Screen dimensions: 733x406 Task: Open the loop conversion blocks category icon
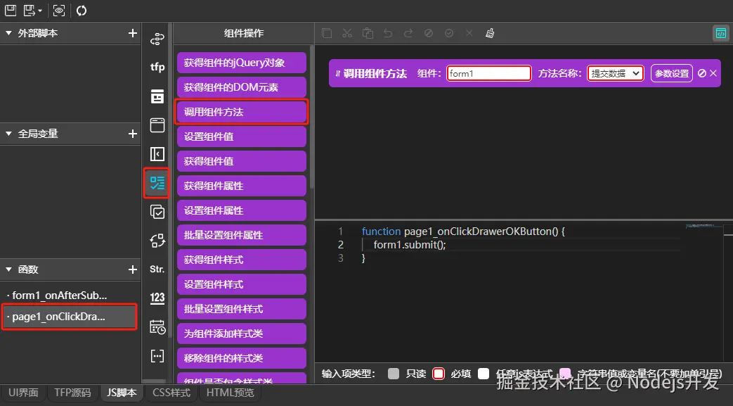[157, 241]
